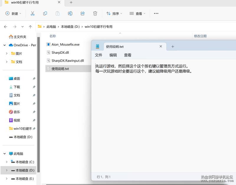Click the sidebar vertical scrollbar
This screenshot has width=236, height=185.
[x=39, y=104]
